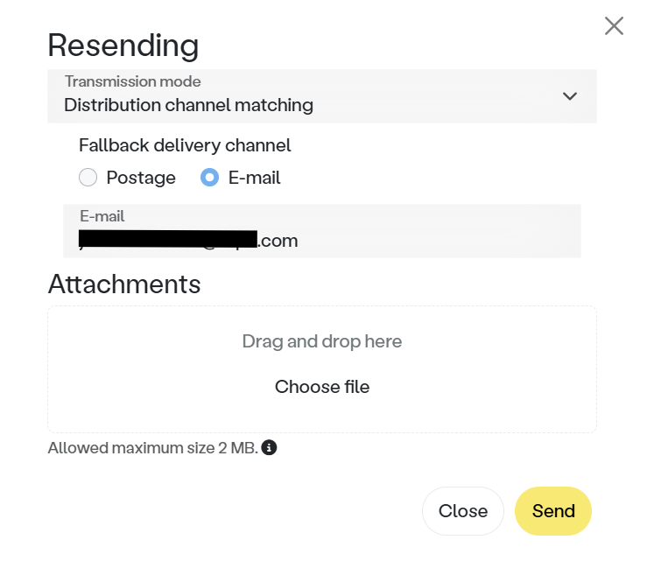Click the Allowed maximum size 2 MB text

153,448
